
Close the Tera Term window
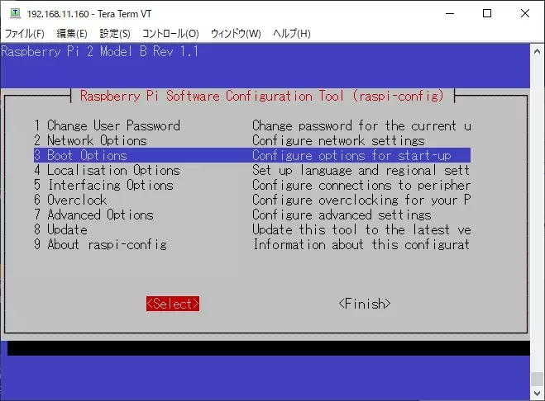coord(525,13)
